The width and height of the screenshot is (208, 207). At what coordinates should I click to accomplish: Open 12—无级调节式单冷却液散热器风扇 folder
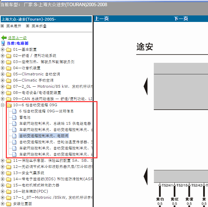[53, 167]
